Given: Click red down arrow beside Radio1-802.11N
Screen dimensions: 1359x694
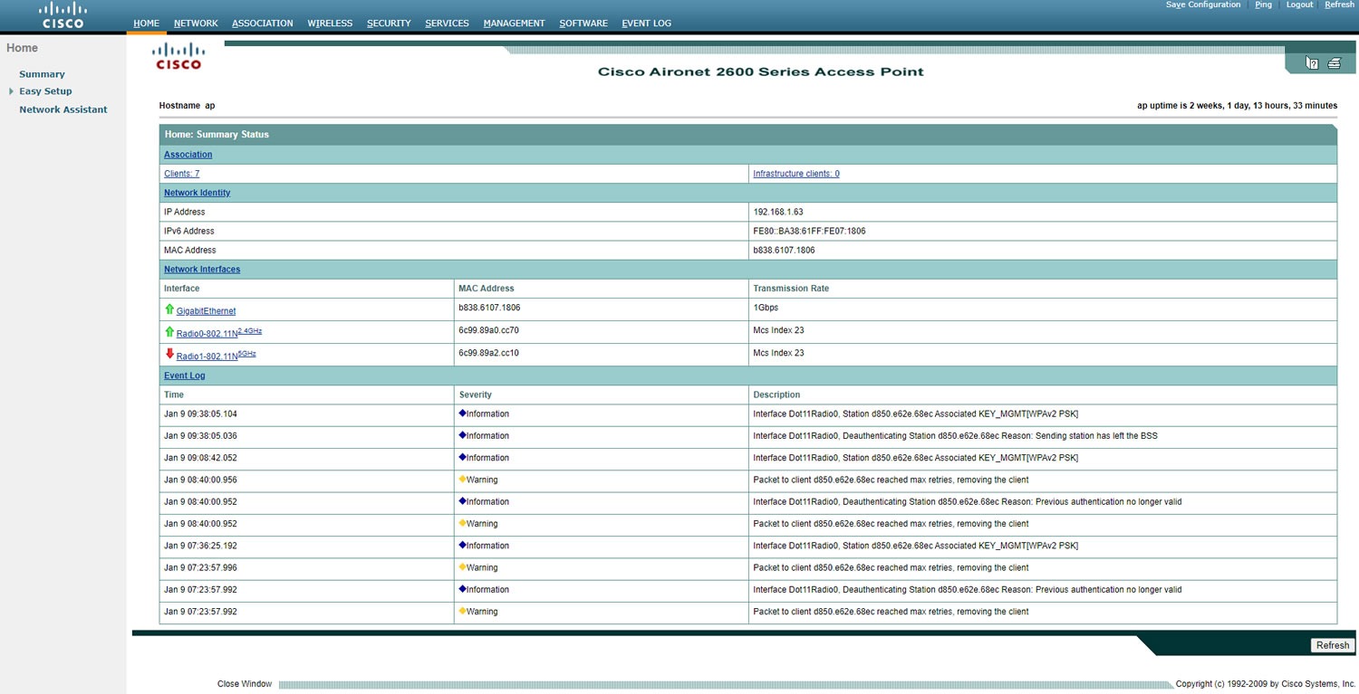Looking at the screenshot, I should [x=169, y=355].
